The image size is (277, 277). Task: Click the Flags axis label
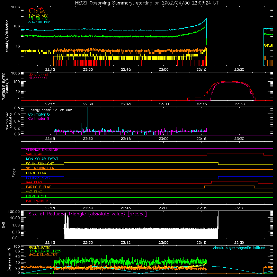(14, 173)
